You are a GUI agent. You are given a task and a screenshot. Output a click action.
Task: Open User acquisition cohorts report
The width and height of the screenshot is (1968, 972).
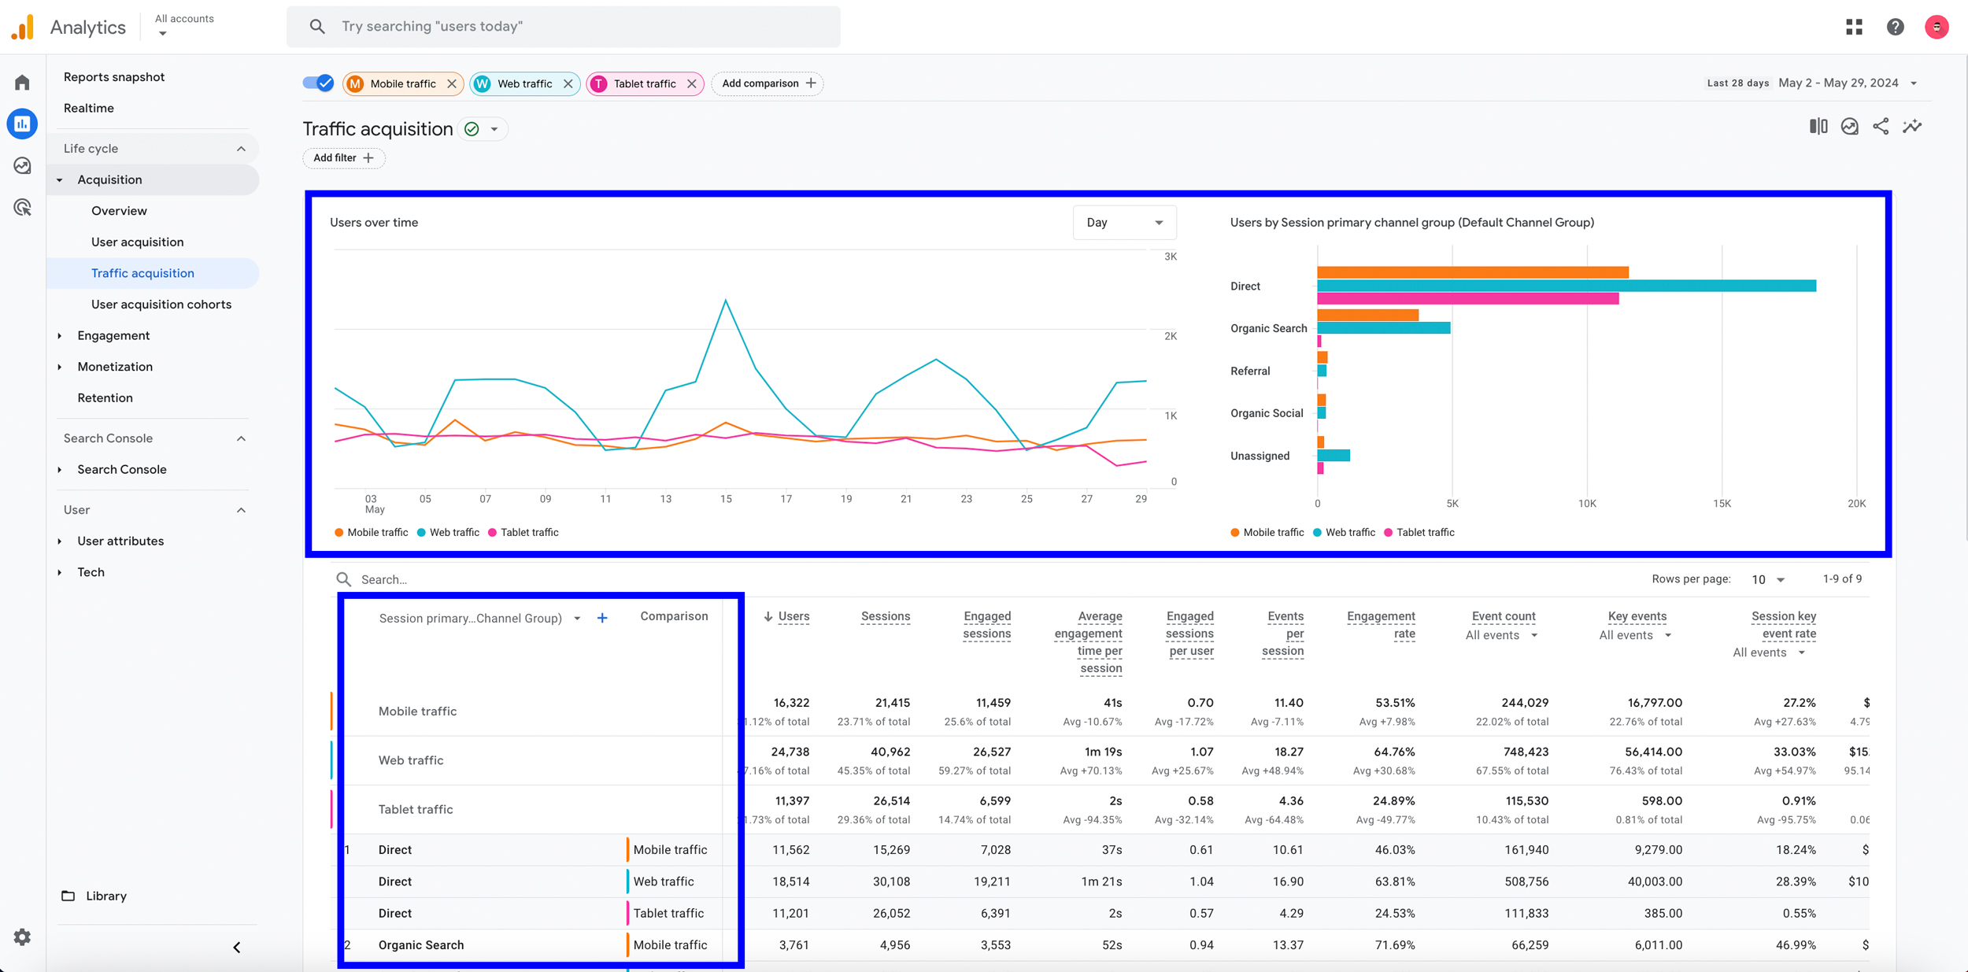click(x=161, y=305)
